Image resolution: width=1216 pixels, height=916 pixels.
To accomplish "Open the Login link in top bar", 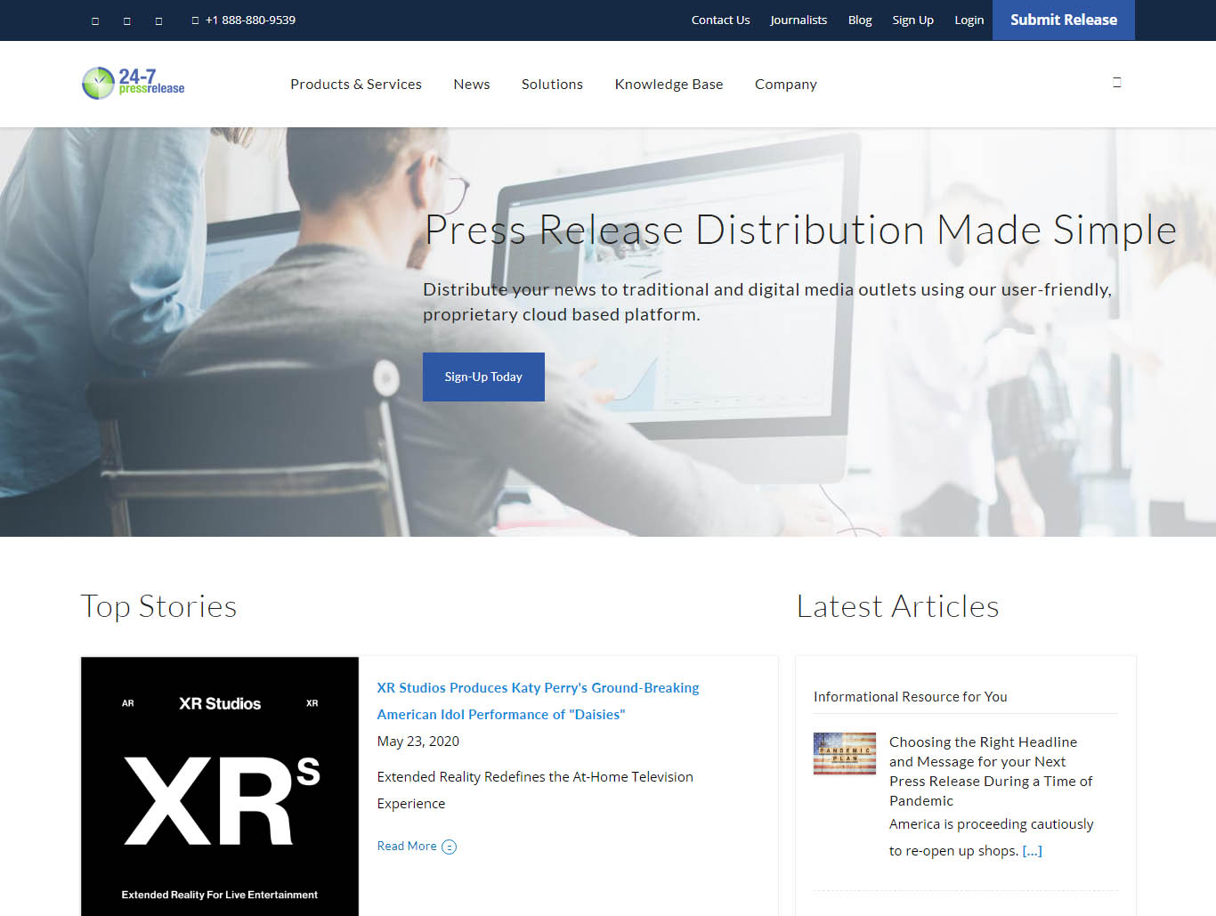I will 969,20.
